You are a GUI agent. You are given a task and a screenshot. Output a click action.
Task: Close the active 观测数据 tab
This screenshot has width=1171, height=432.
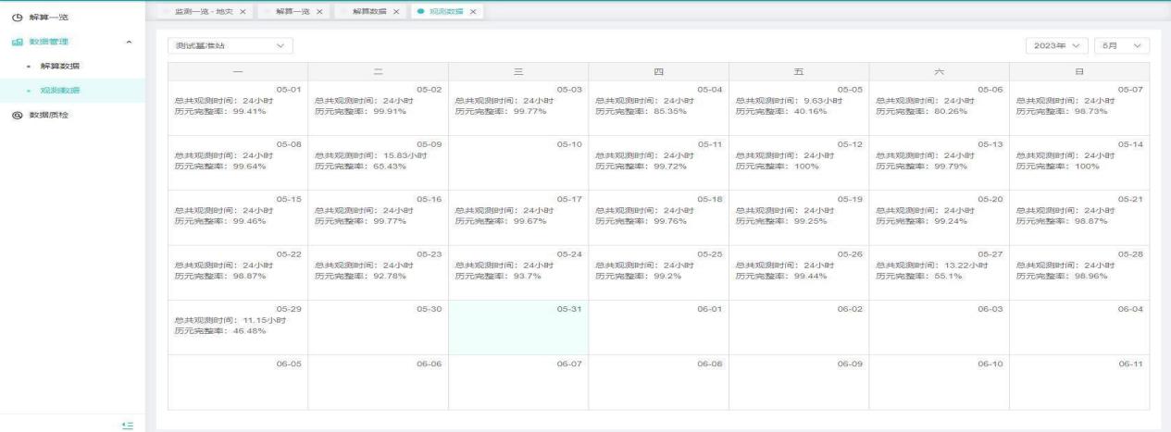[x=473, y=11]
